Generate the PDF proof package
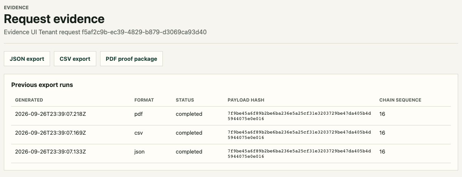This screenshot has height=177, width=462. coord(132,59)
